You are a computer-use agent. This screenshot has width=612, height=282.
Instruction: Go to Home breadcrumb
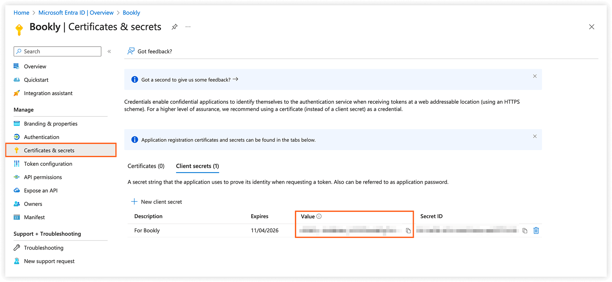point(21,13)
